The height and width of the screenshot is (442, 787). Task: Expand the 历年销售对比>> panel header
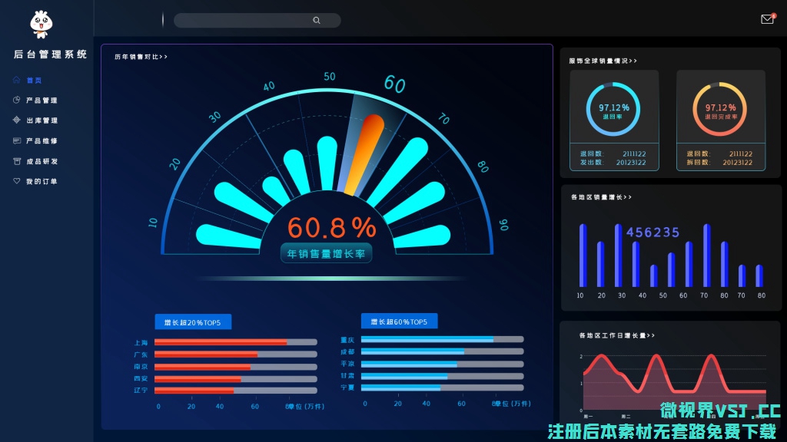click(x=141, y=57)
